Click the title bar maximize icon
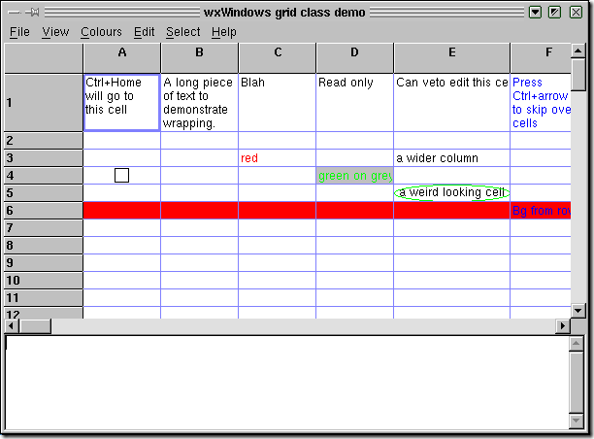Viewport: 594px width, 439px height. click(554, 12)
